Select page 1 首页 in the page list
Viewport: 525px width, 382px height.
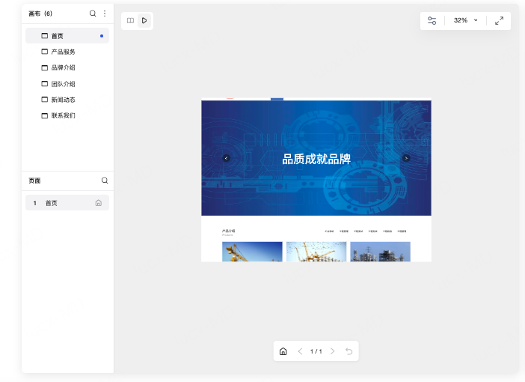(67, 203)
